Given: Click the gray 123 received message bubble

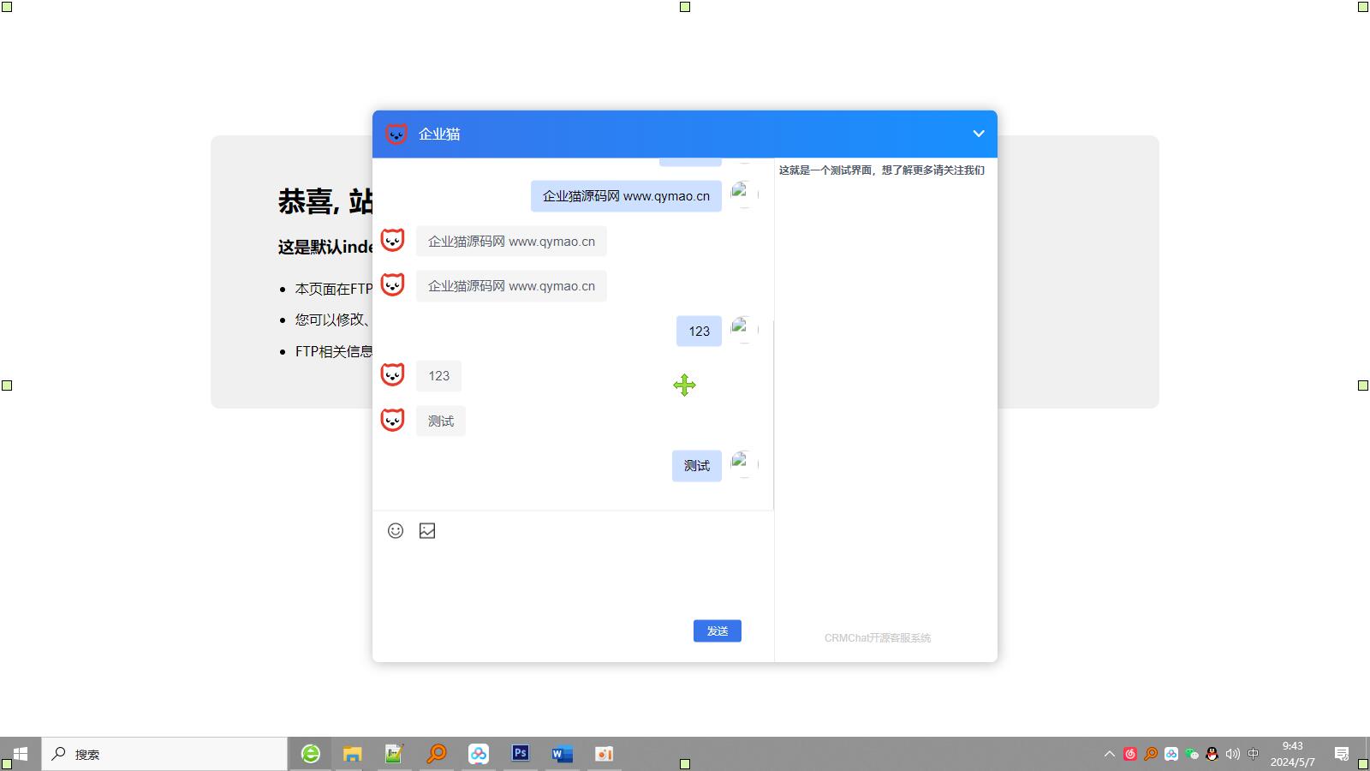Looking at the screenshot, I should tap(438, 376).
